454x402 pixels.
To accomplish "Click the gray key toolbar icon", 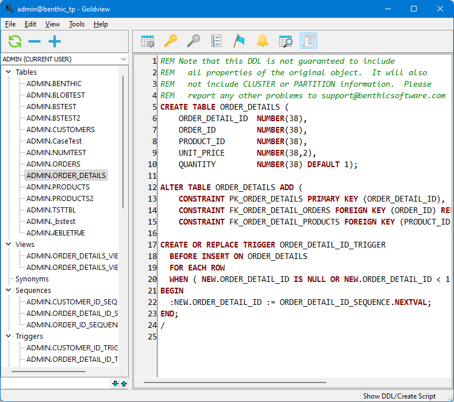I will [194, 41].
